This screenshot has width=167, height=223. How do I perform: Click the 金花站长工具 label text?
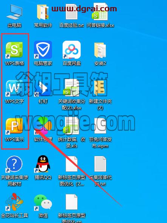click(14, 215)
